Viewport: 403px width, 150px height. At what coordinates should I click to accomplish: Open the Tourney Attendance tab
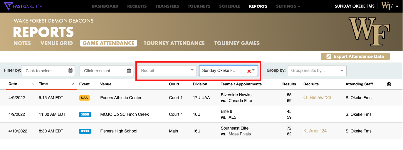click(x=174, y=43)
